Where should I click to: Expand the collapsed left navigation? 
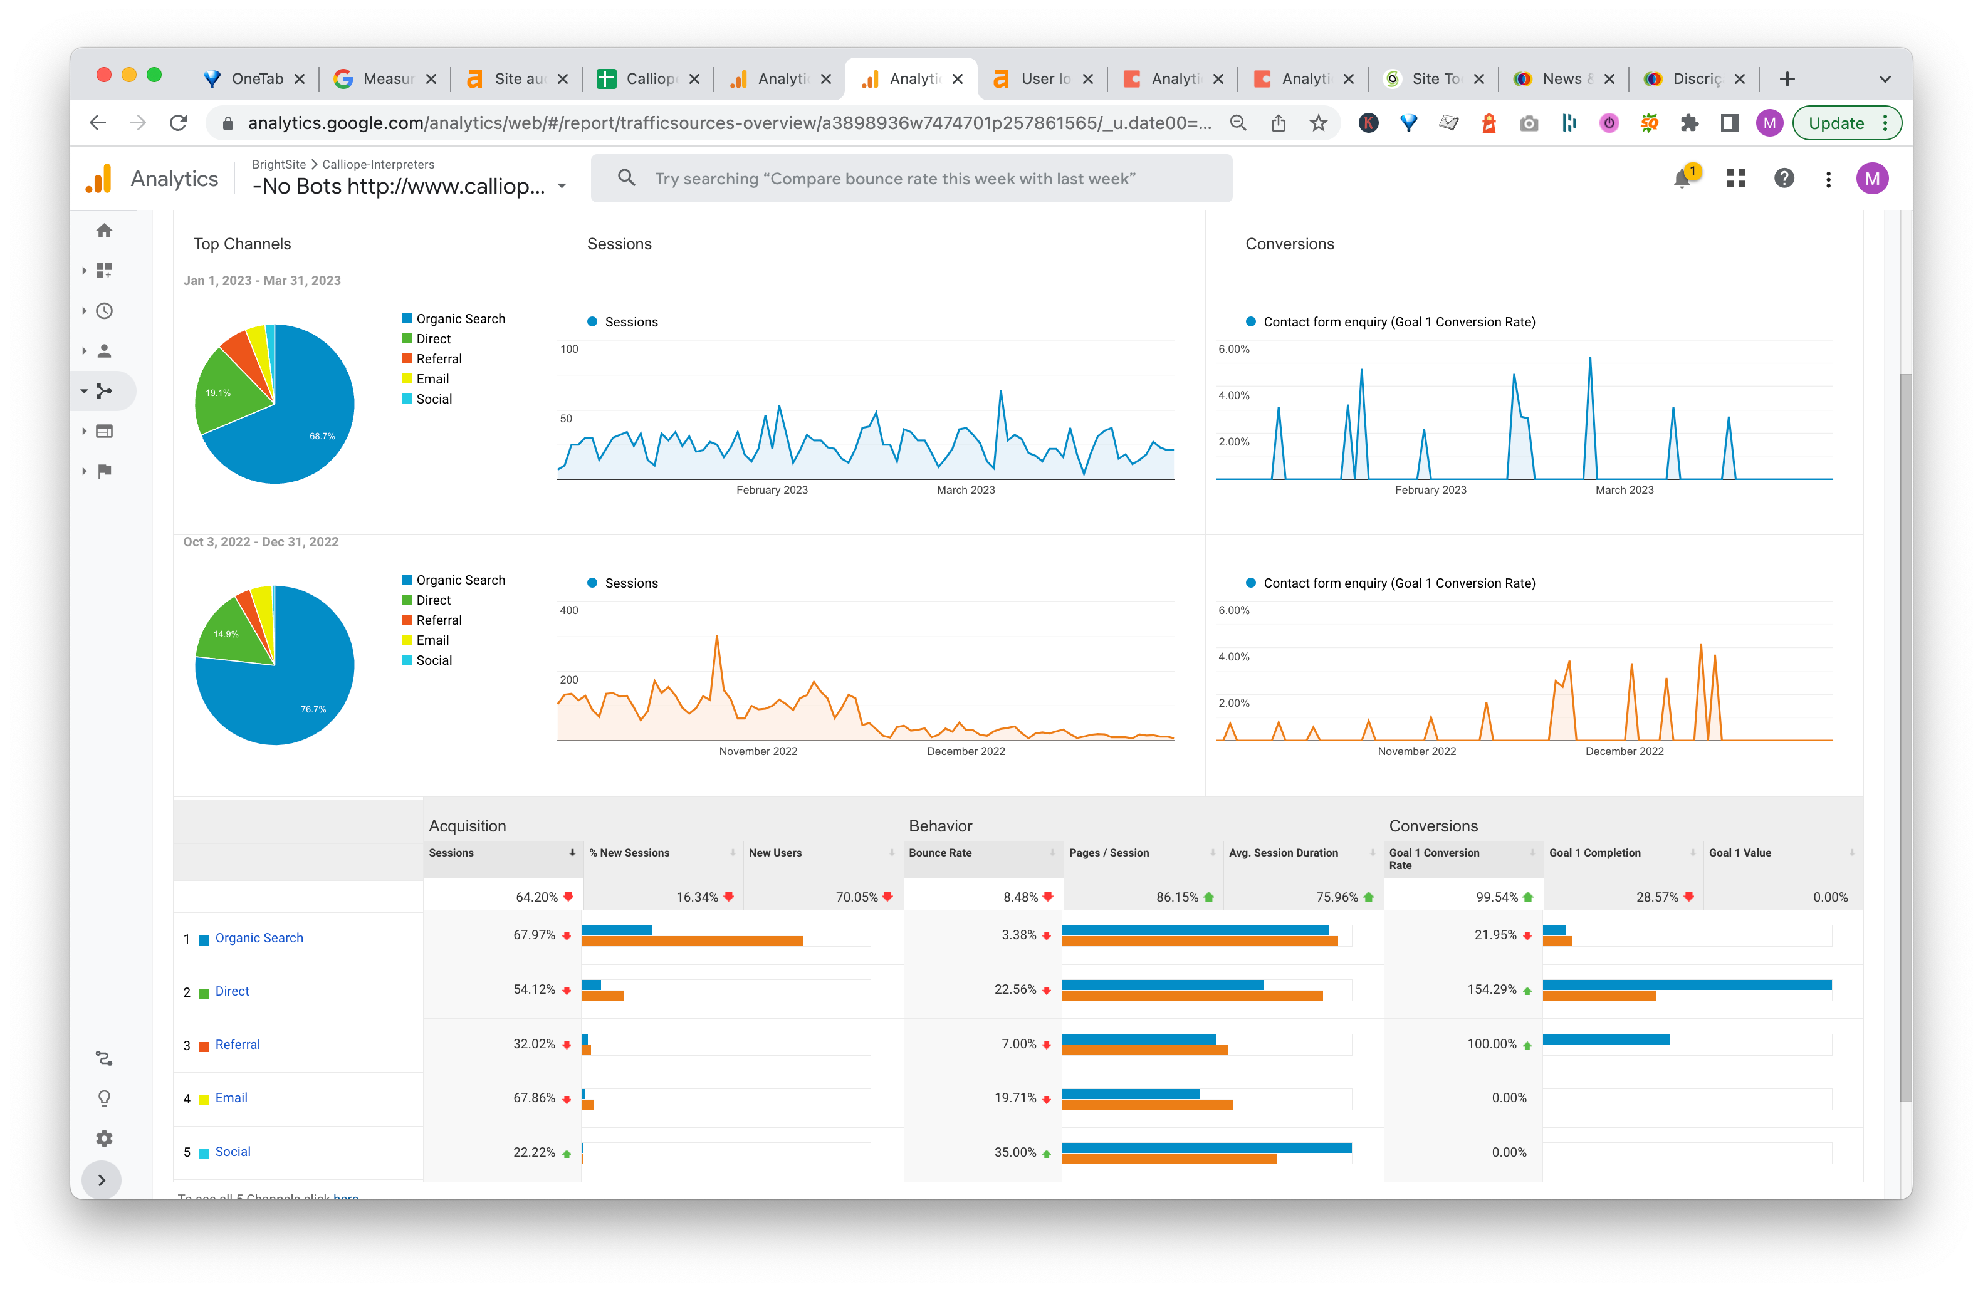[102, 1180]
